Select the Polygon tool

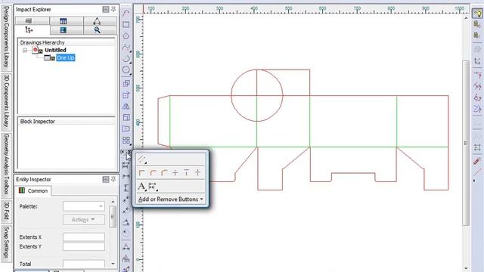126,36
